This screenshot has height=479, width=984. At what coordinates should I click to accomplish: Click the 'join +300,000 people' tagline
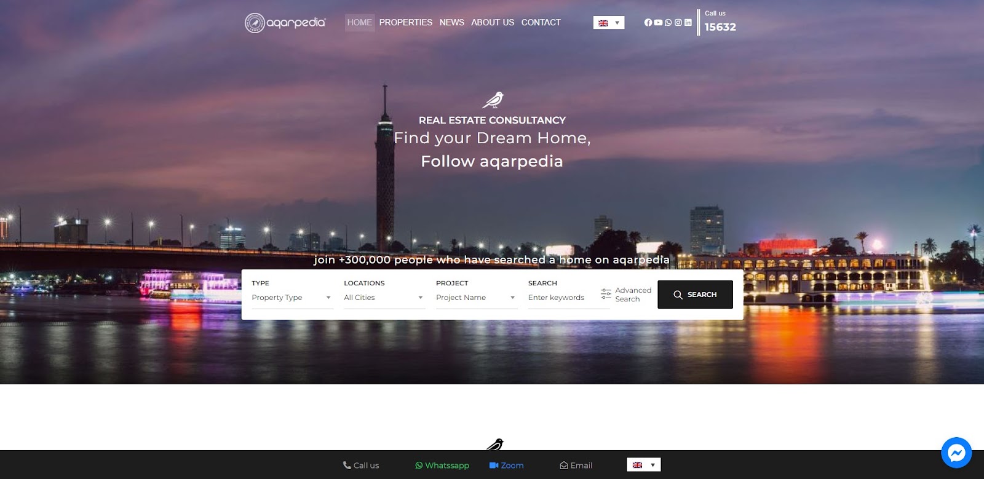[x=492, y=259]
